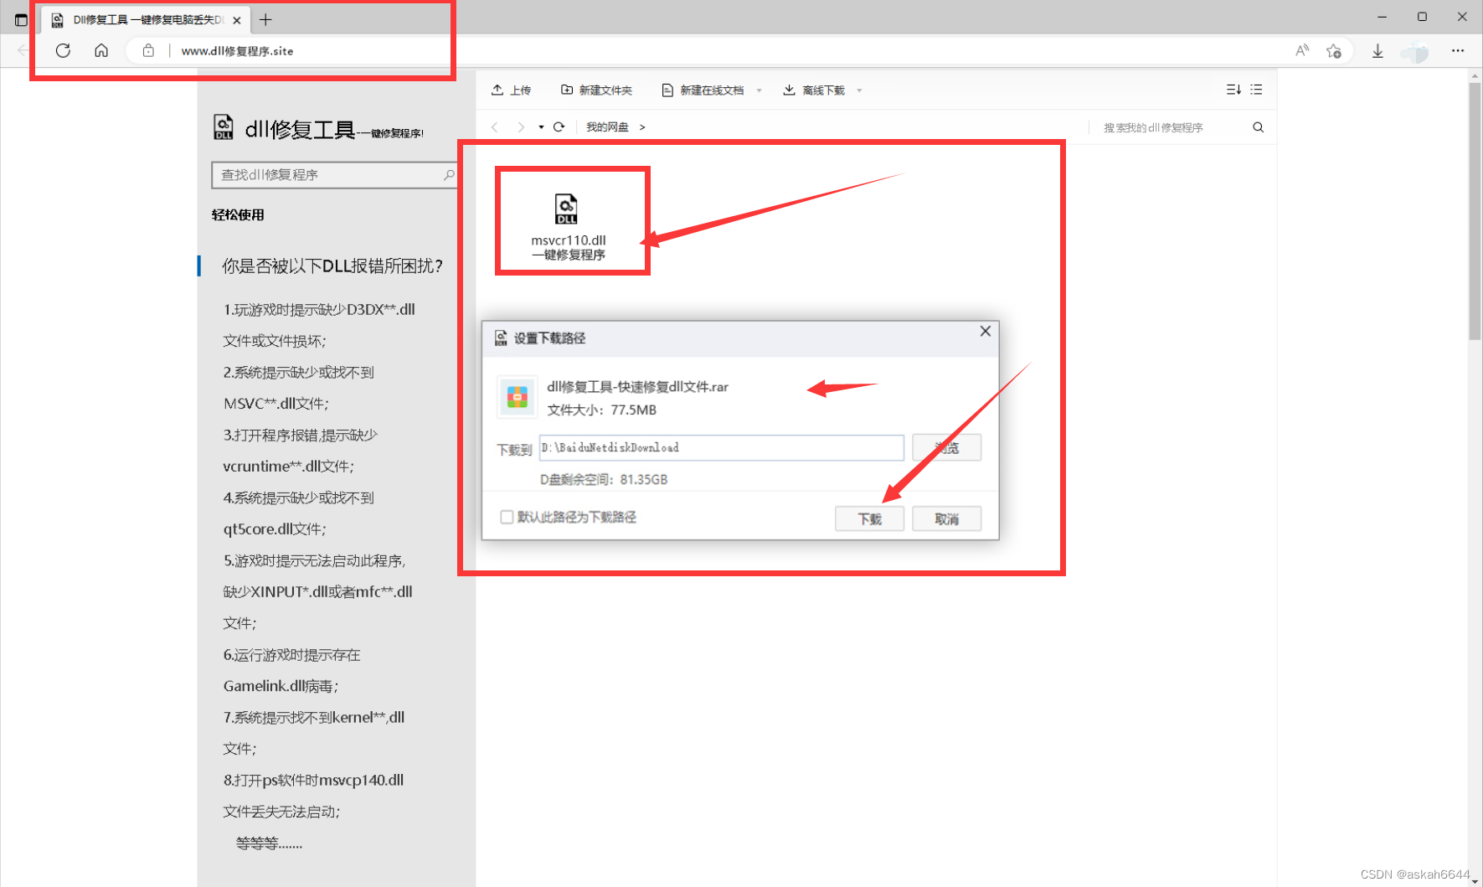Click the 下载 download button
The width and height of the screenshot is (1483, 887).
click(869, 519)
